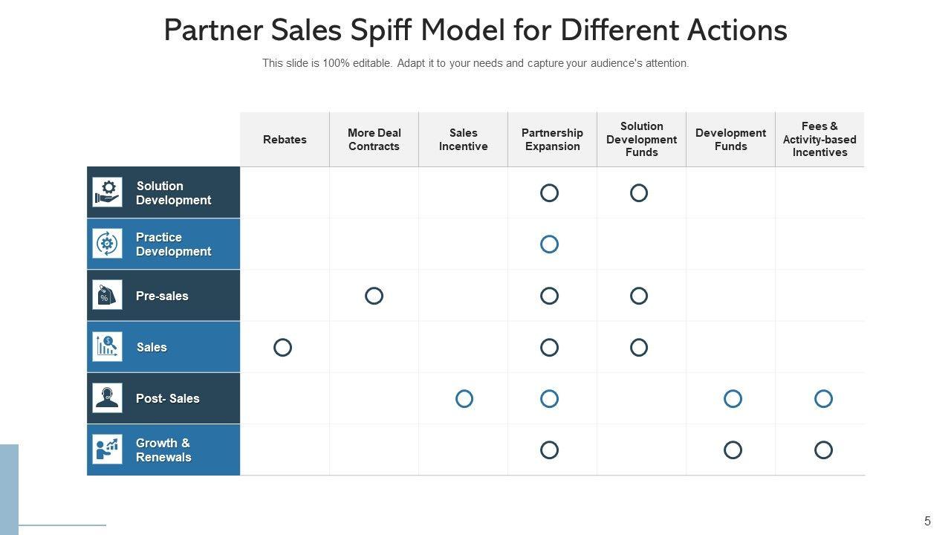Click the Pre-sales percent tag icon
This screenshot has width=951, height=535.
click(x=107, y=296)
